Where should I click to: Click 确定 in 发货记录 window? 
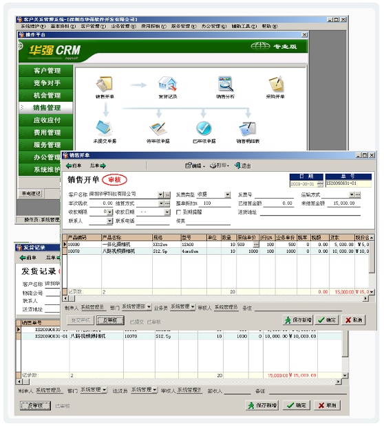point(297,405)
